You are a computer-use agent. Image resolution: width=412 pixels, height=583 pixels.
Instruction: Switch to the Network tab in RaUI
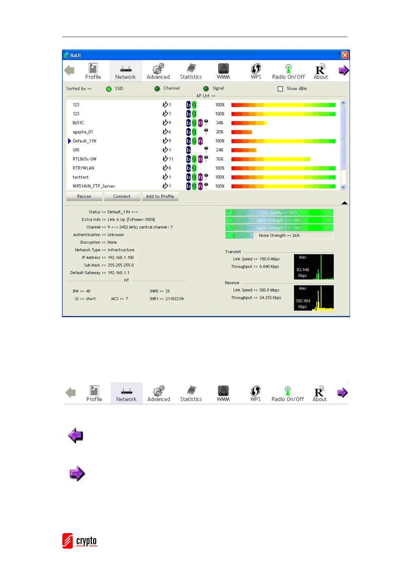126,71
